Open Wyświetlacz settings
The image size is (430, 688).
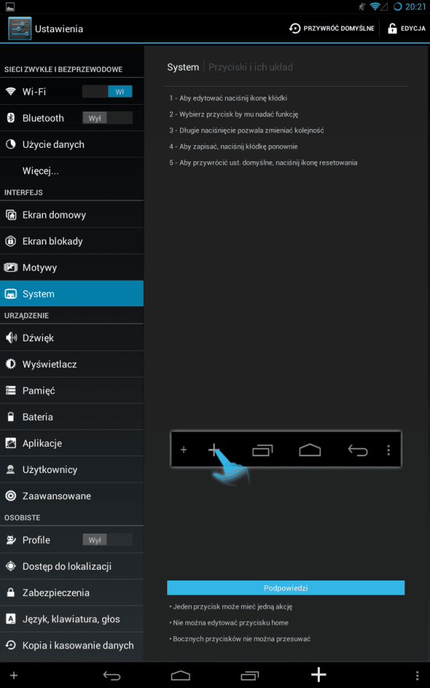pyautogui.click(x=71, y=364)
